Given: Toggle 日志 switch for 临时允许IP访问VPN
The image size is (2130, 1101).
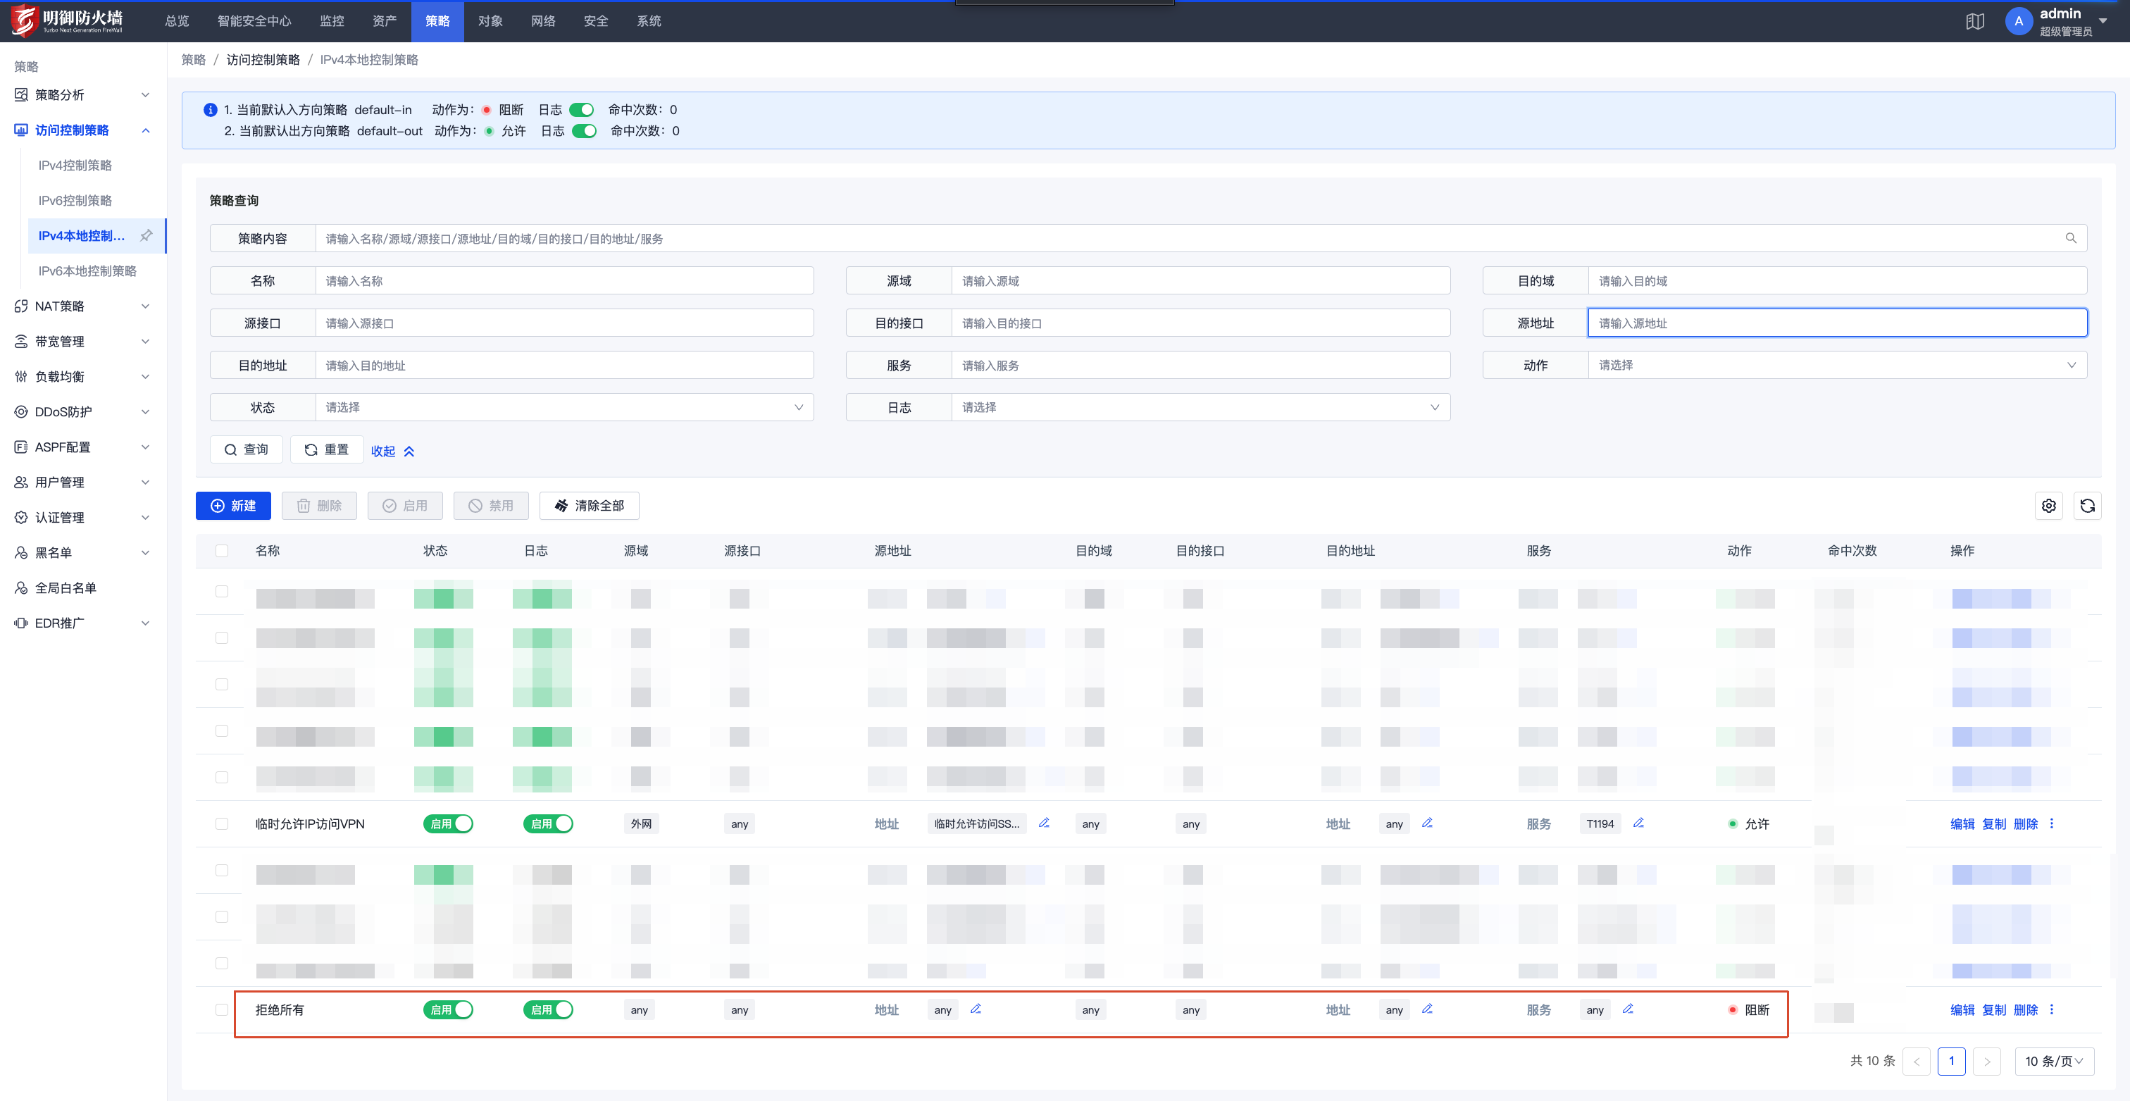Looking at the screenshot, I should [547, 824].
